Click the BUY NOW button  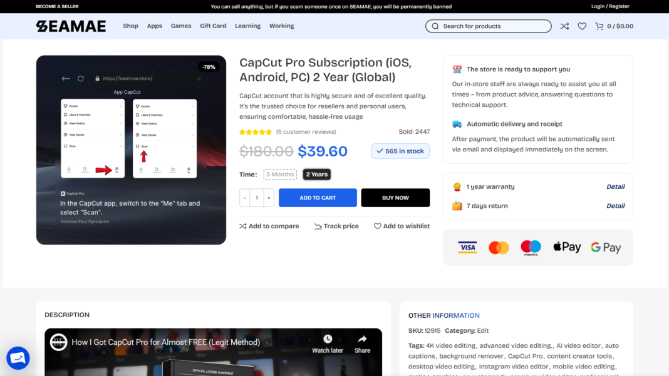pos(395,198)
